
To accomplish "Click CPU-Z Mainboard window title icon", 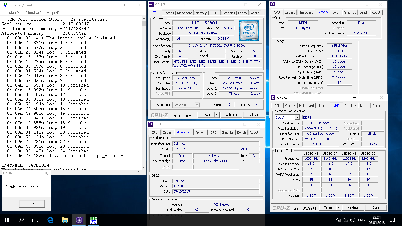I will [x=150, y=124].
